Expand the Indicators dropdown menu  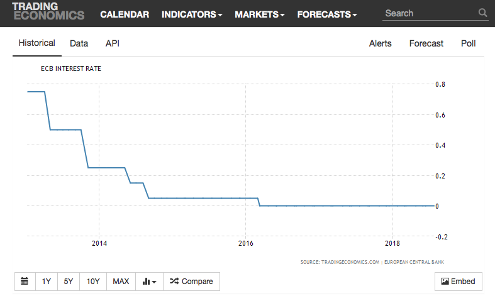(192, 14)
